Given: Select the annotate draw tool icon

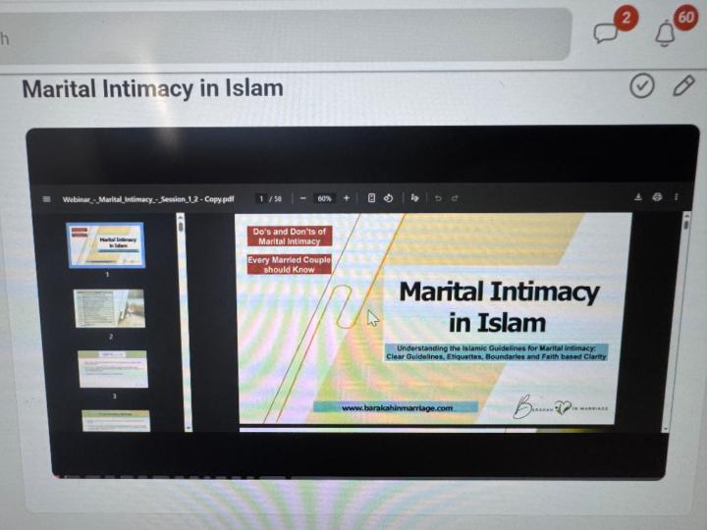Looking at the screenshot, I should pos(415,198).
